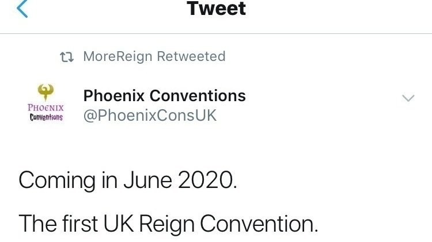
Task: Click the golden phoenix bird logo
Action: (x=46, y=91)
